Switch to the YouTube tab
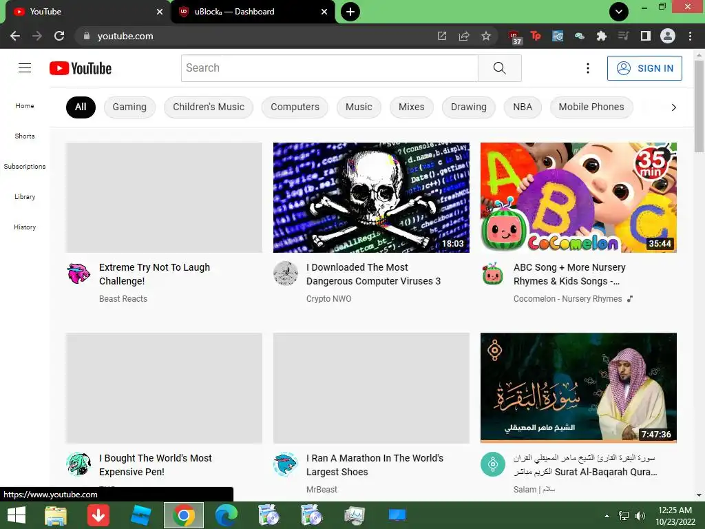 [x=85, y=12]
